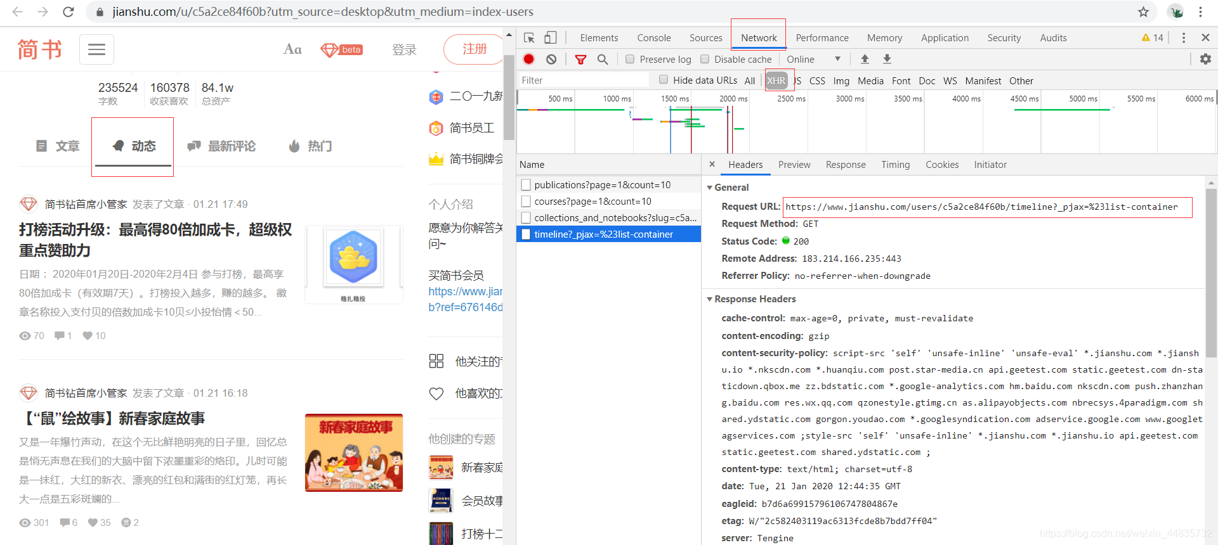Click the Name column header

coord(608,164)
